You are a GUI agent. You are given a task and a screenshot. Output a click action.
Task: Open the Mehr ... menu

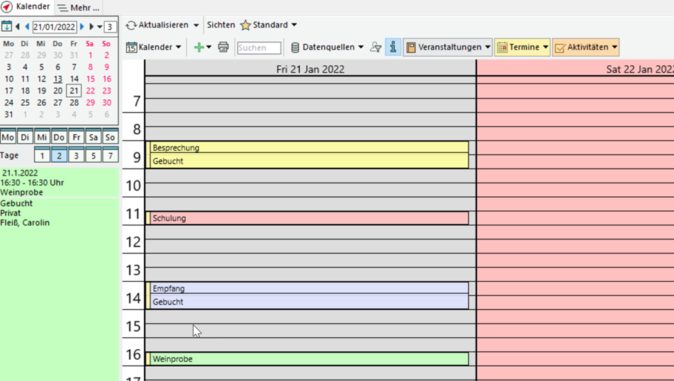pos(79,8)
